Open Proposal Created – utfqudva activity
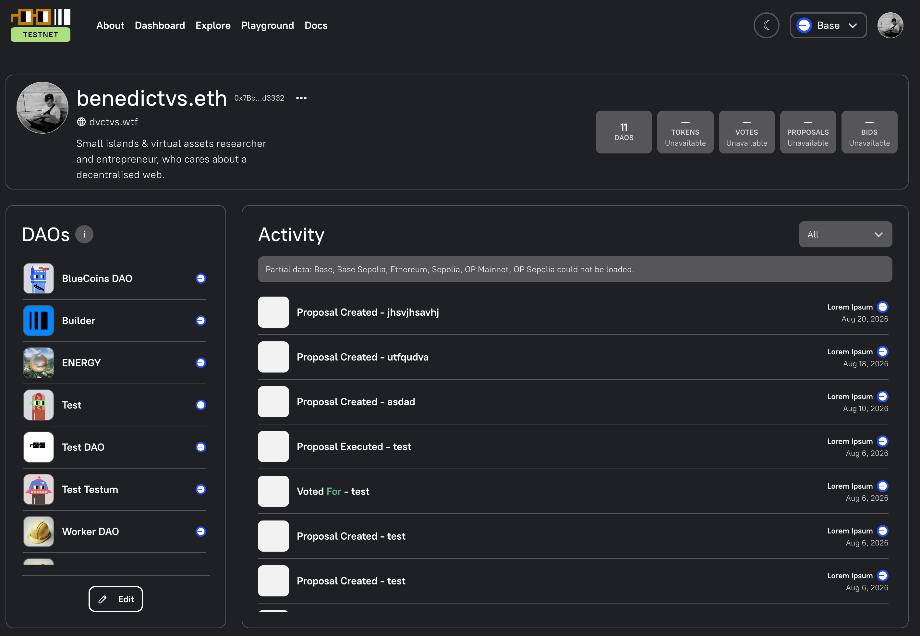Screen dimensions: 920x636 coord(573,357)
